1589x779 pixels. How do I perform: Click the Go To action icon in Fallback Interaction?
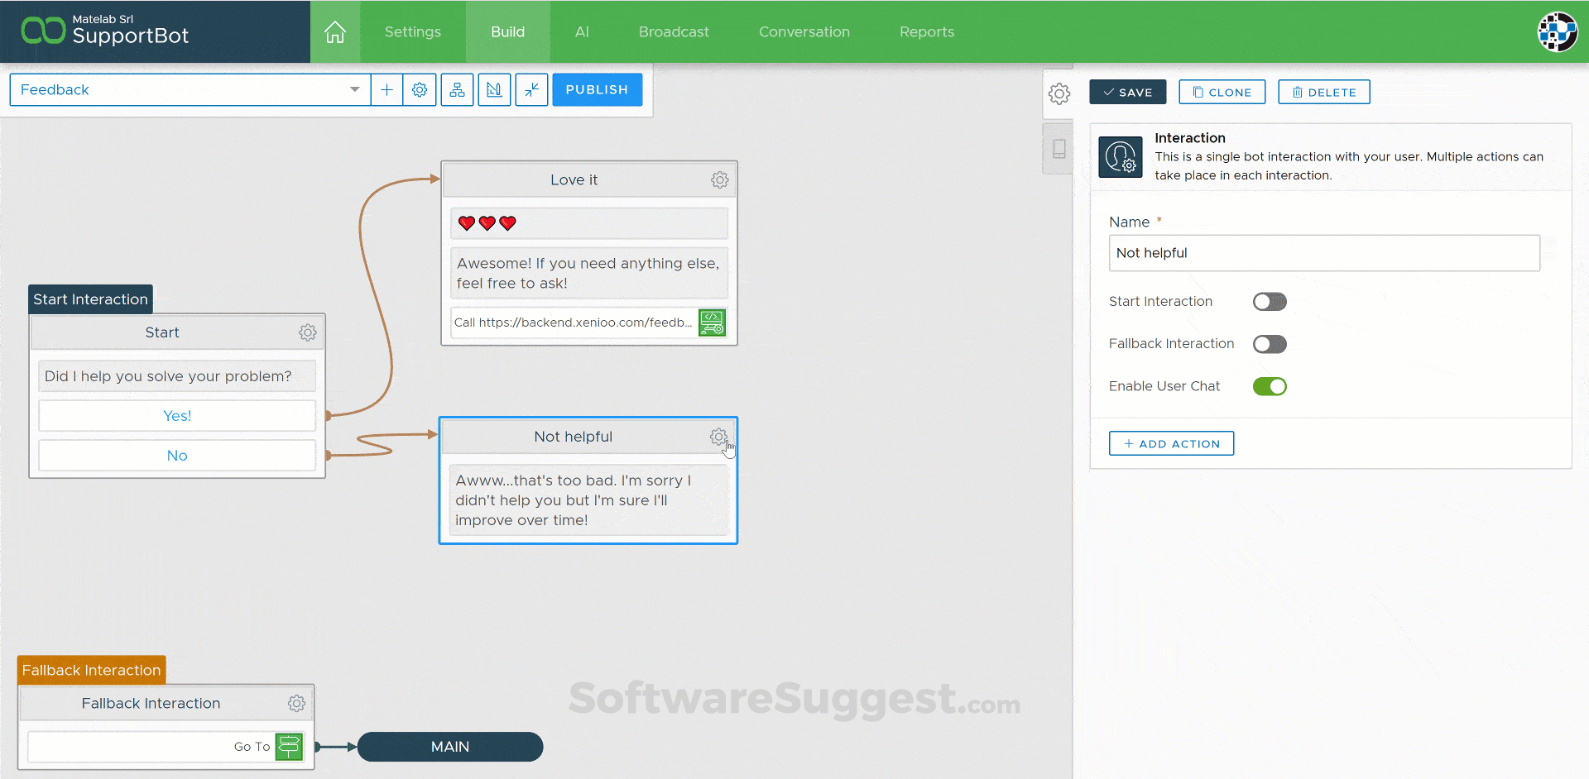[x=288, y=746]
